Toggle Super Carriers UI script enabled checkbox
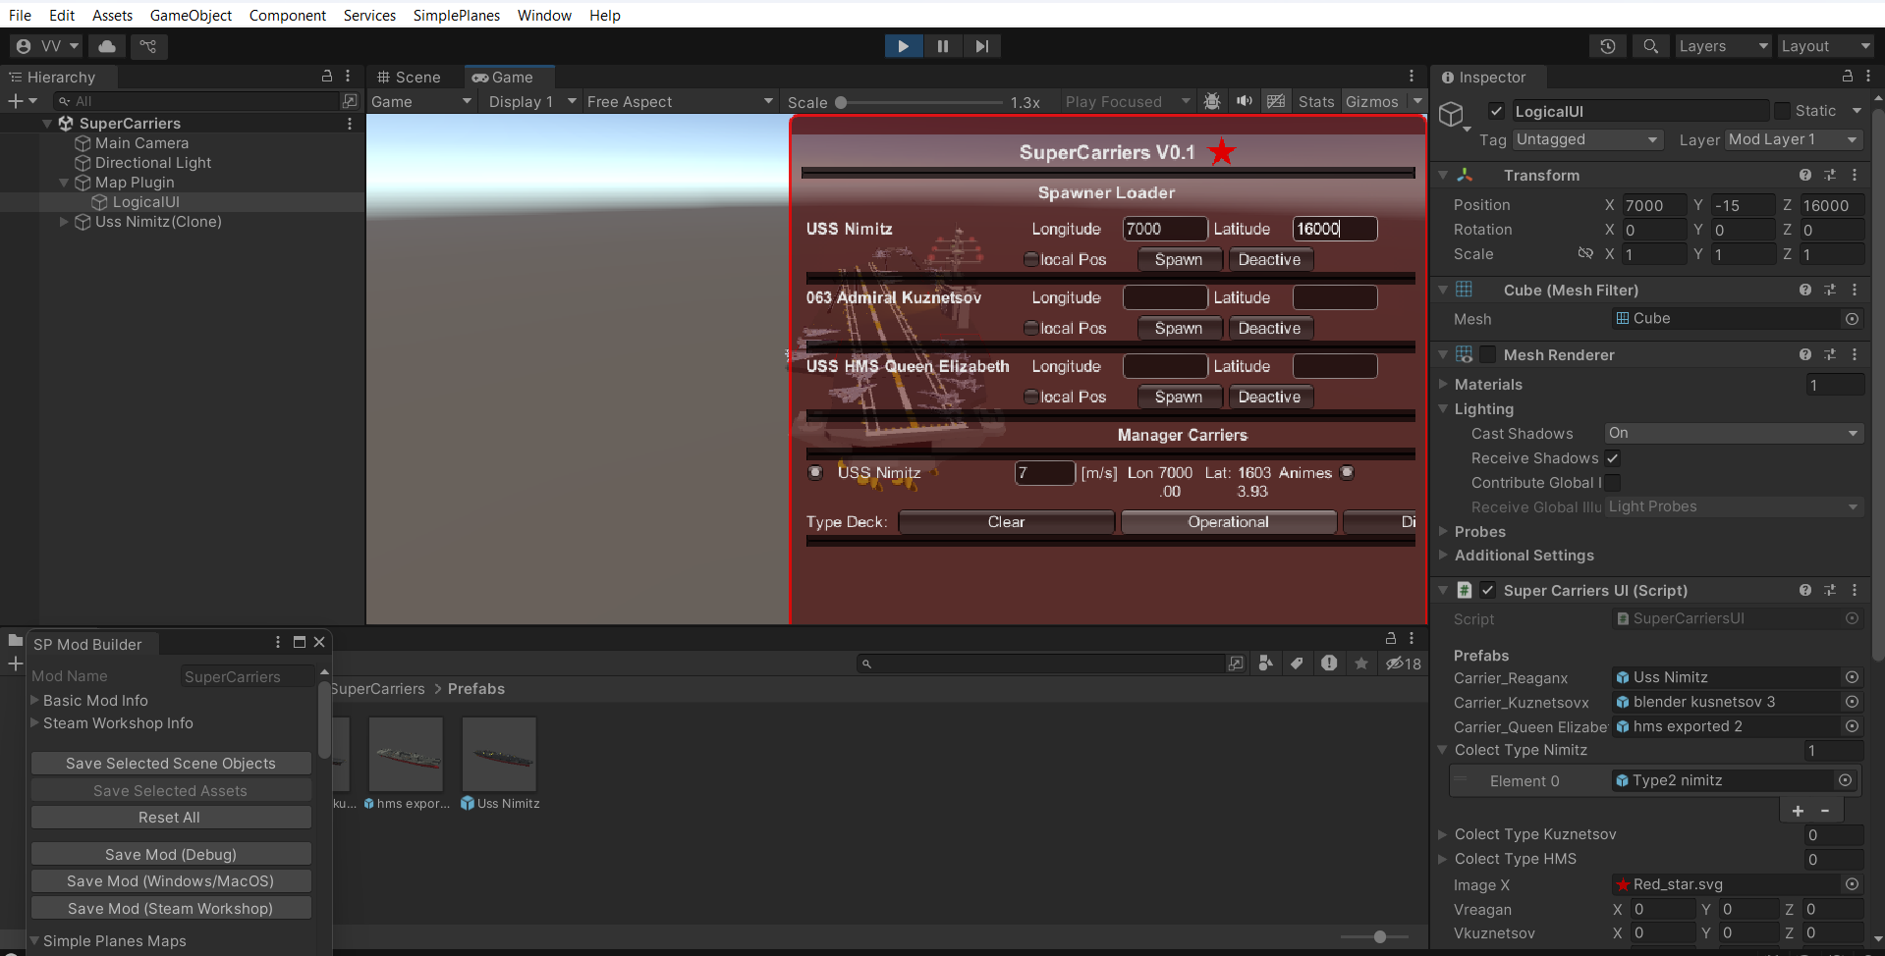Screen dimensions: 1885x956 1488,590
